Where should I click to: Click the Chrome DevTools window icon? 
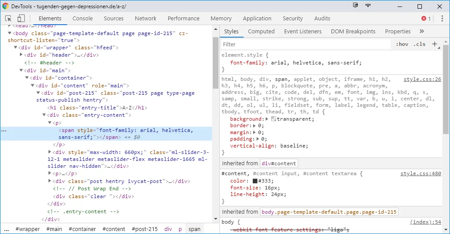6,6
